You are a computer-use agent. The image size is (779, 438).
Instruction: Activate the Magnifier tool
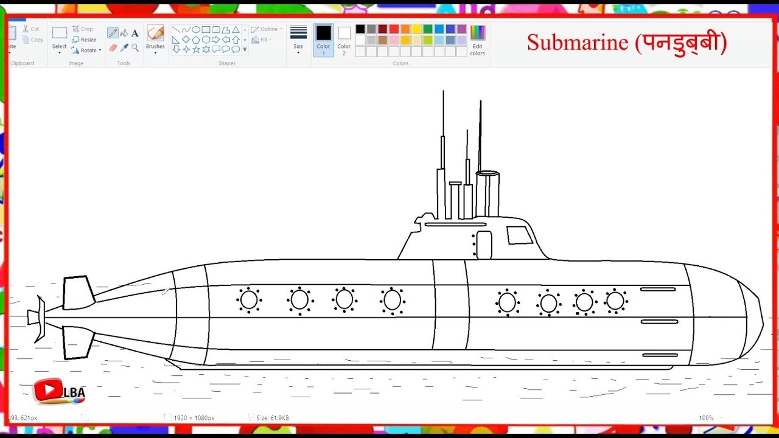pos(134,47)
